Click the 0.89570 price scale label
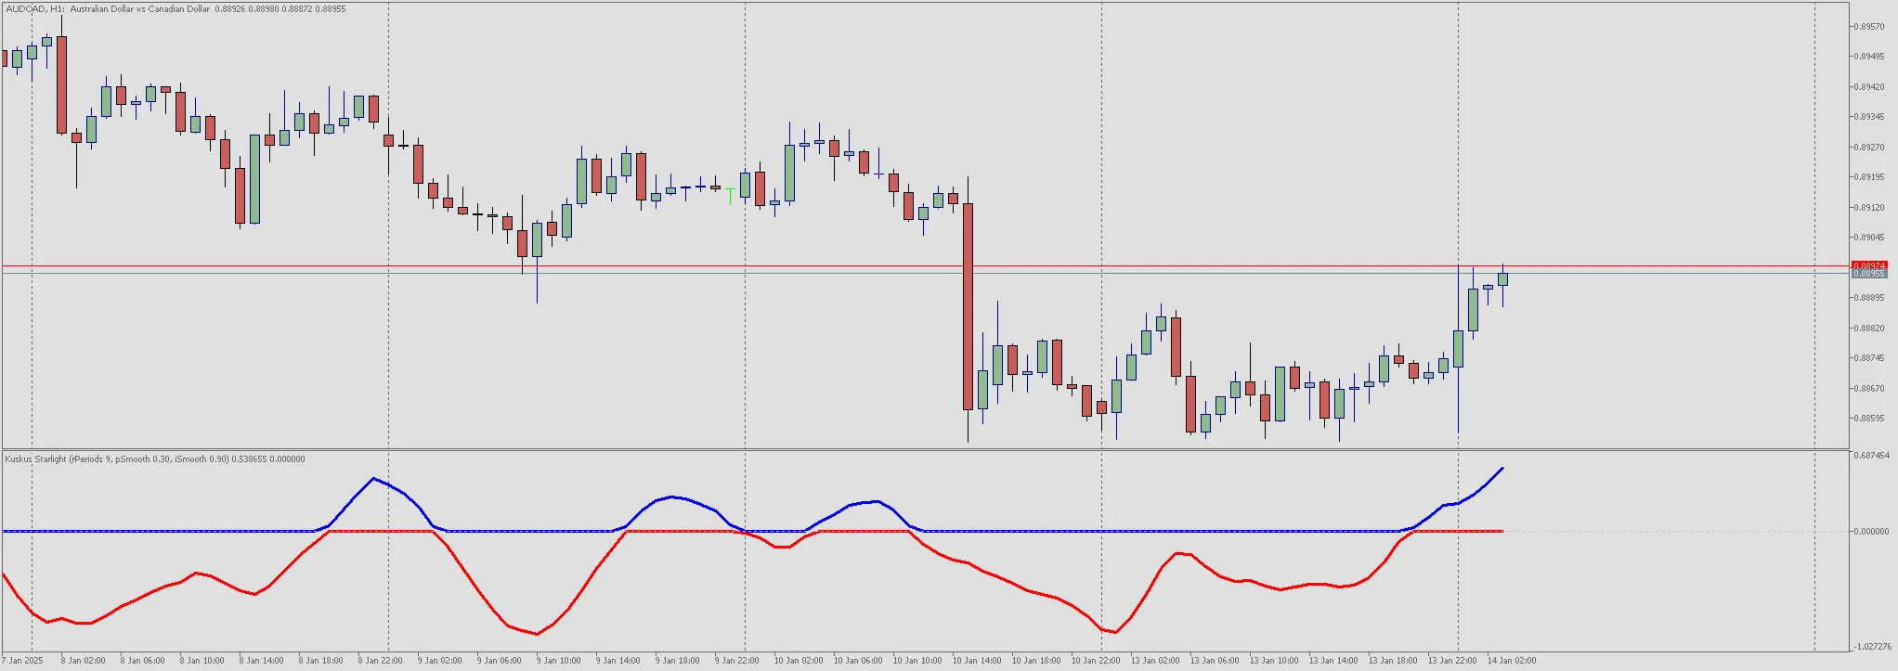 point(1868,27)
